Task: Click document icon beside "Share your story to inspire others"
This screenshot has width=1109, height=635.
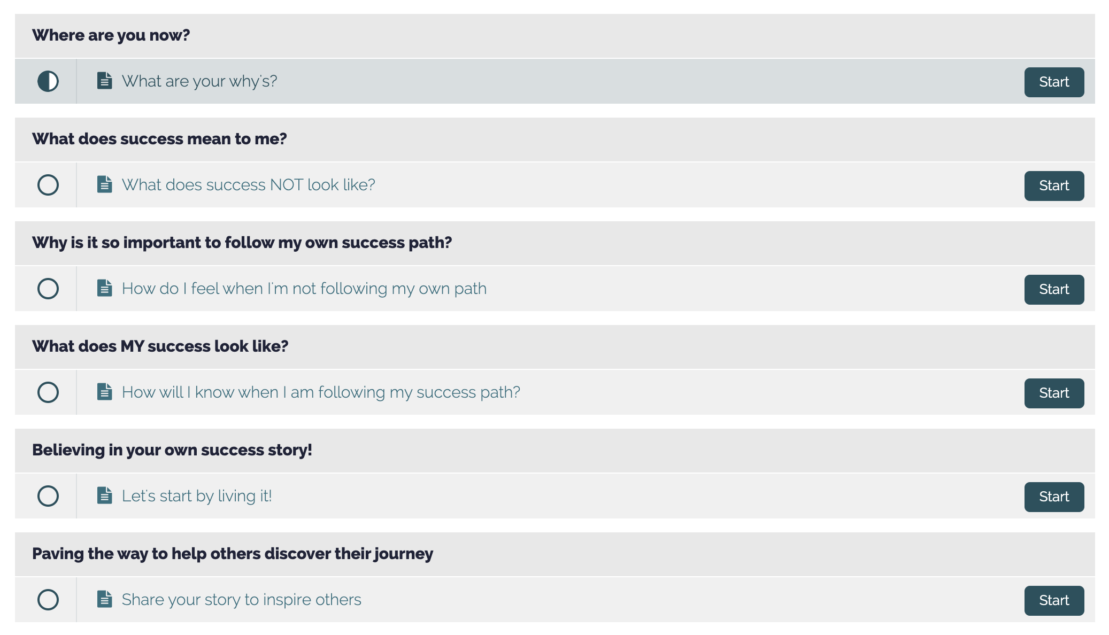Action: (105, 599)
